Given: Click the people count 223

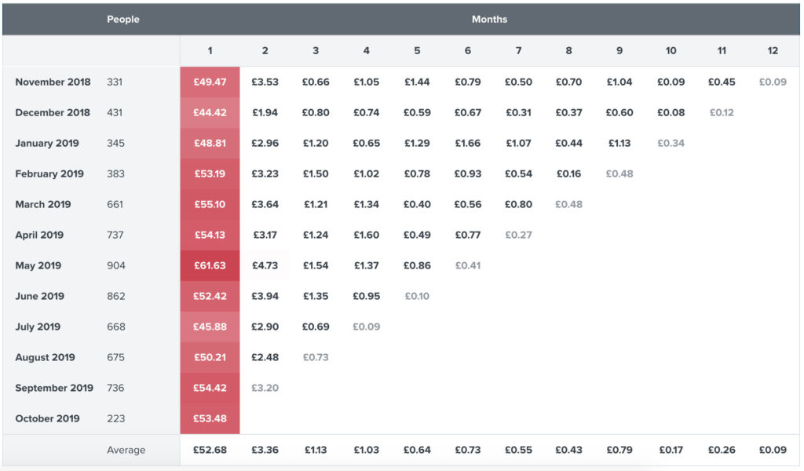Looking at the screenshot, I should [116, 418].
